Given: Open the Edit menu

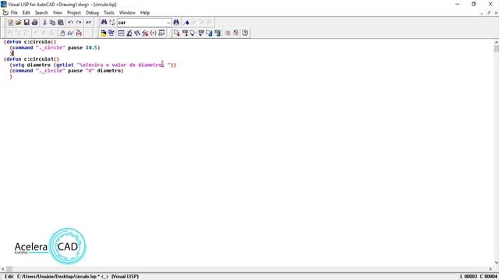Looking at the screenshot, I should pos(26,12).
